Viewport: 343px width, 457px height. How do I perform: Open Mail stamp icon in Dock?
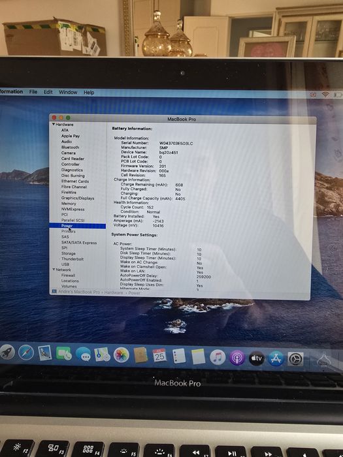[45, 353]
